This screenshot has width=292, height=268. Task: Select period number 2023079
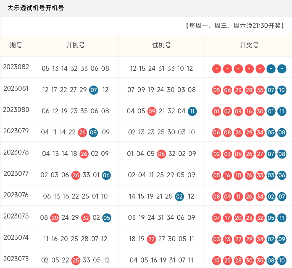tap(16, 131)
